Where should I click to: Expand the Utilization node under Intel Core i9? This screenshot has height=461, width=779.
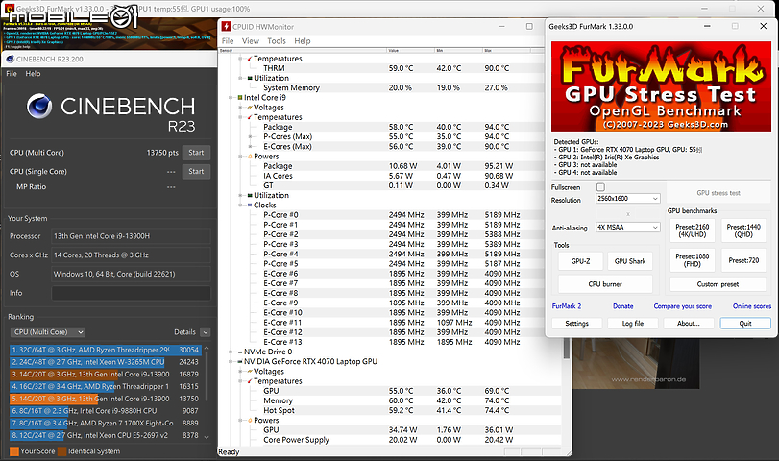pos(240,196)
